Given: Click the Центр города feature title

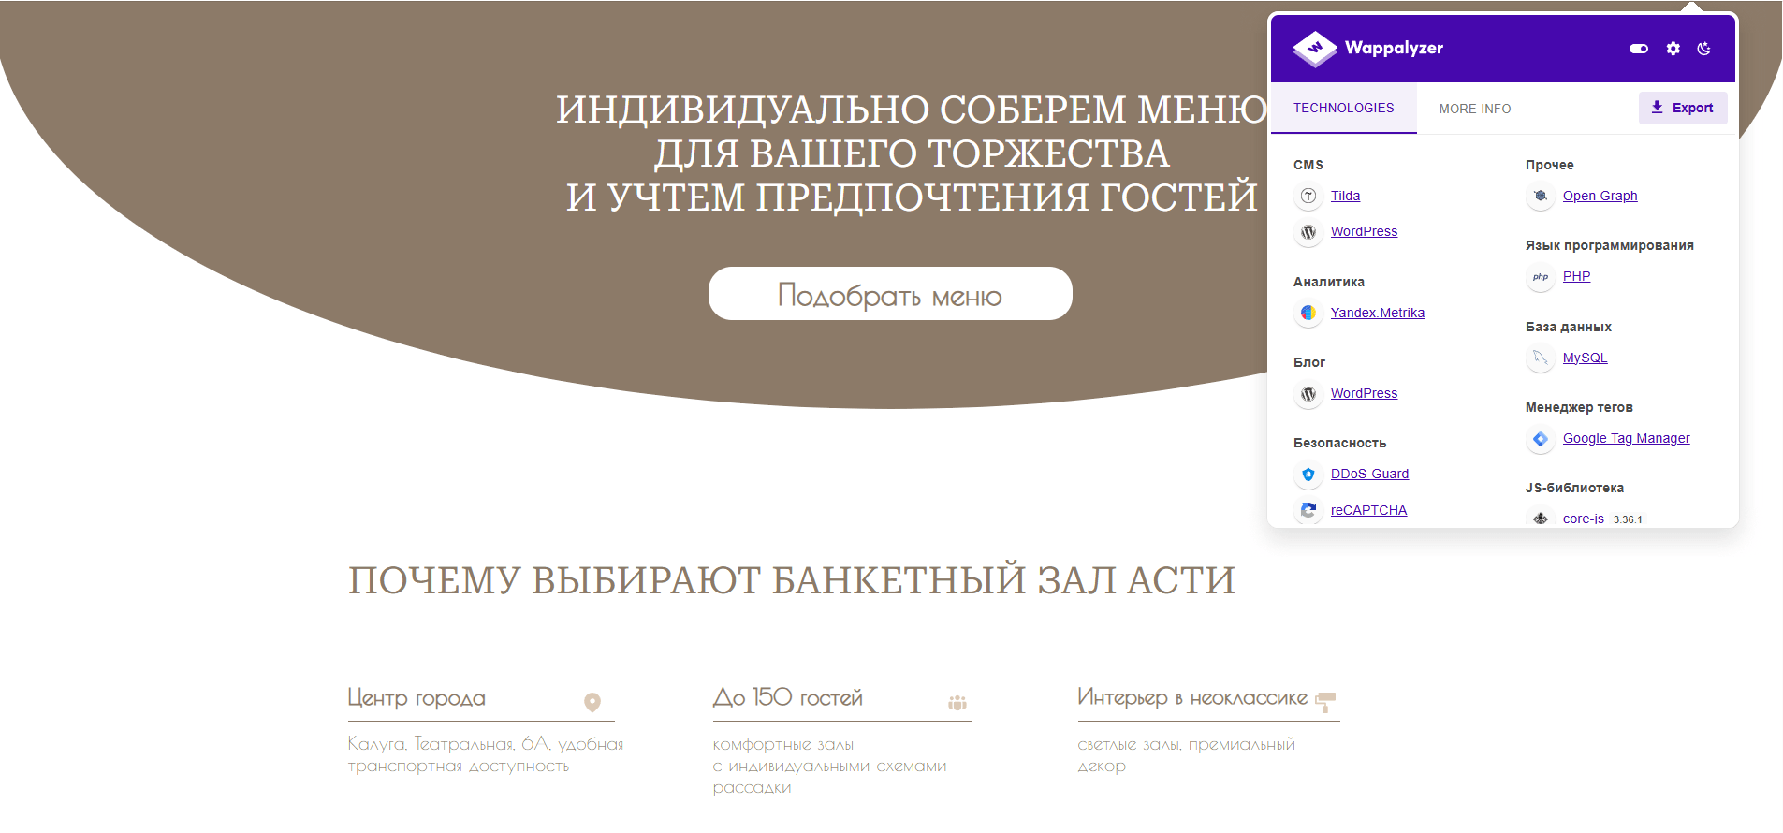Looking at the screenshot, I should [417, 698].
